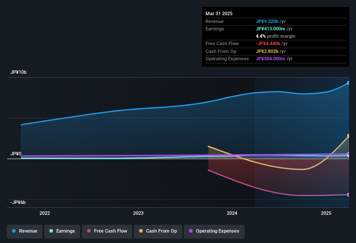Screen dimensions: 356x243
Task: Click the 2023 x-axis label
Action: click(x=138, y=213)
